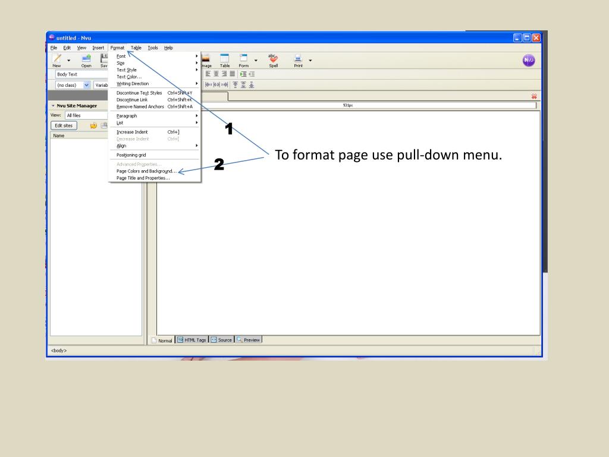Open Page Colors and Background…
Image resolution: width=609 pixels, height=457 pixels.
point(155,171)
